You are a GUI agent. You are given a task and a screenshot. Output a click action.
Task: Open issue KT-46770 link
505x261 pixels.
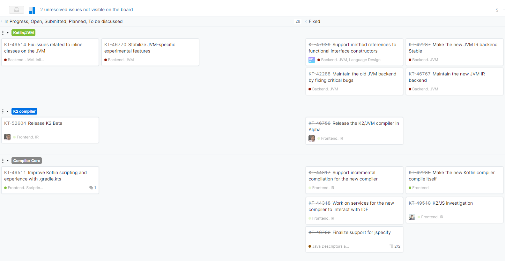[115, 45]
